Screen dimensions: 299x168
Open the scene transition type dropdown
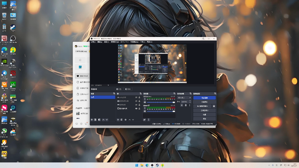[x=184, y=97]
